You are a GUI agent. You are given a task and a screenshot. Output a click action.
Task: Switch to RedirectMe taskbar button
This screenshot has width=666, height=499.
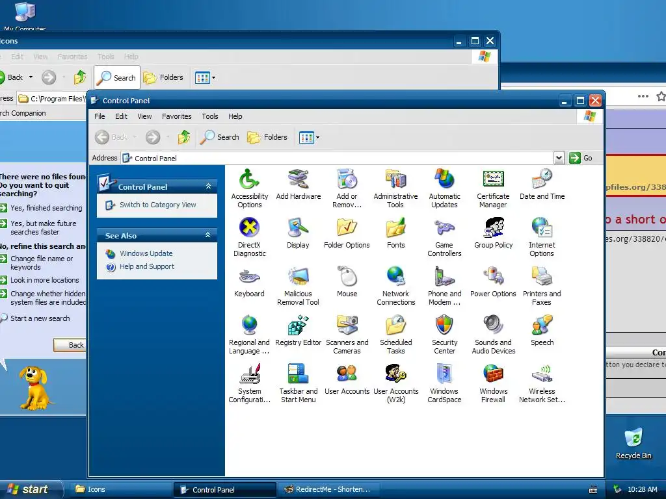coord(327,490)
